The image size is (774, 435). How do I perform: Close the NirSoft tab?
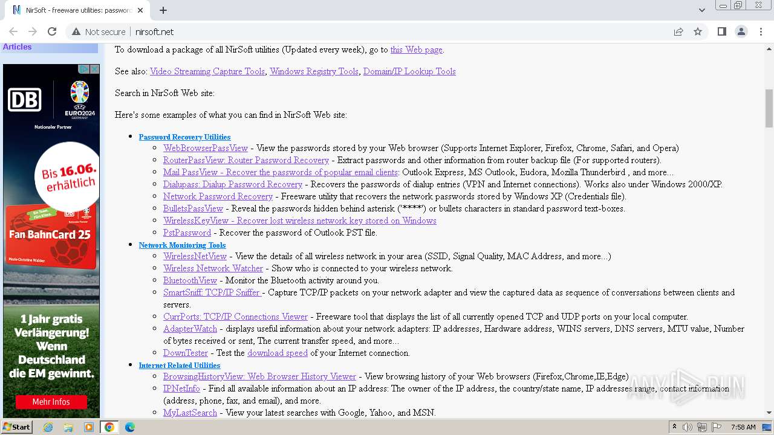[141, 10]
